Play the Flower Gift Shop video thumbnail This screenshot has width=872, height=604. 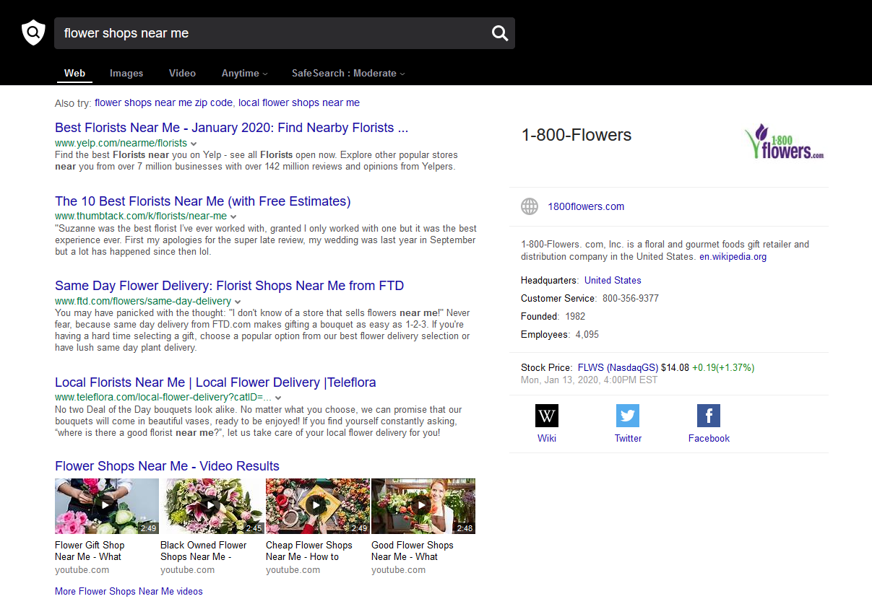click(x=107, y=506)
